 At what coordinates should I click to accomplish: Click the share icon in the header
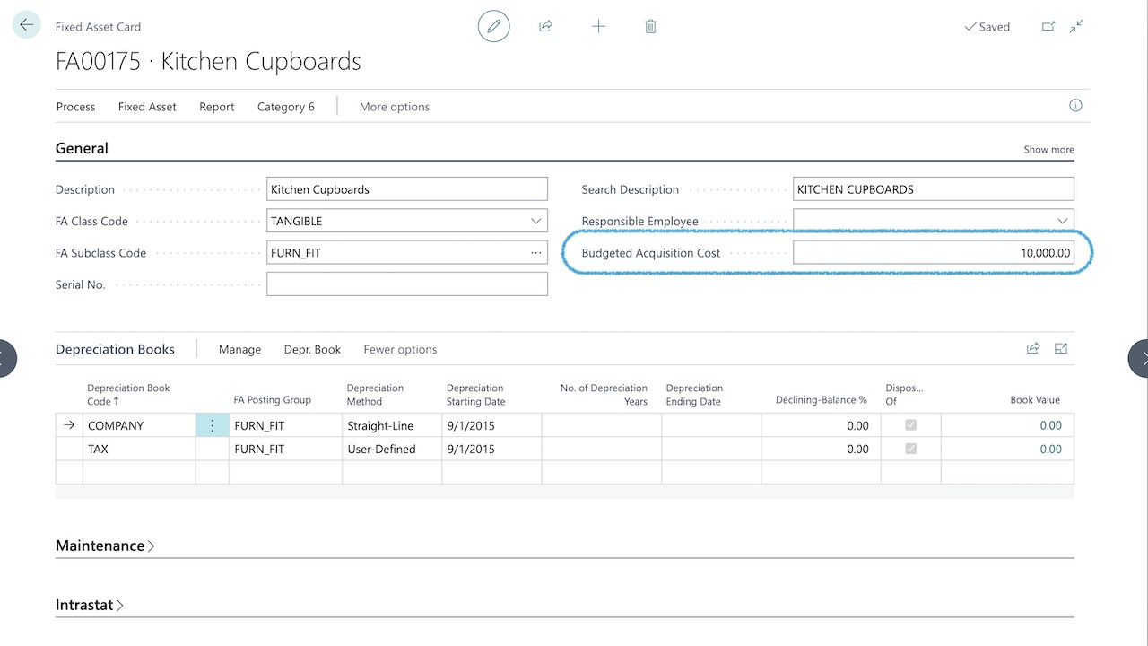pyautogui.click(x=545, y=27)
